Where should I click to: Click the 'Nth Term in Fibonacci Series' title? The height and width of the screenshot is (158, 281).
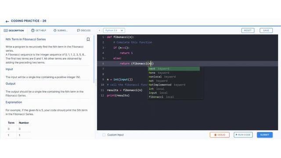tap(25, 39)
